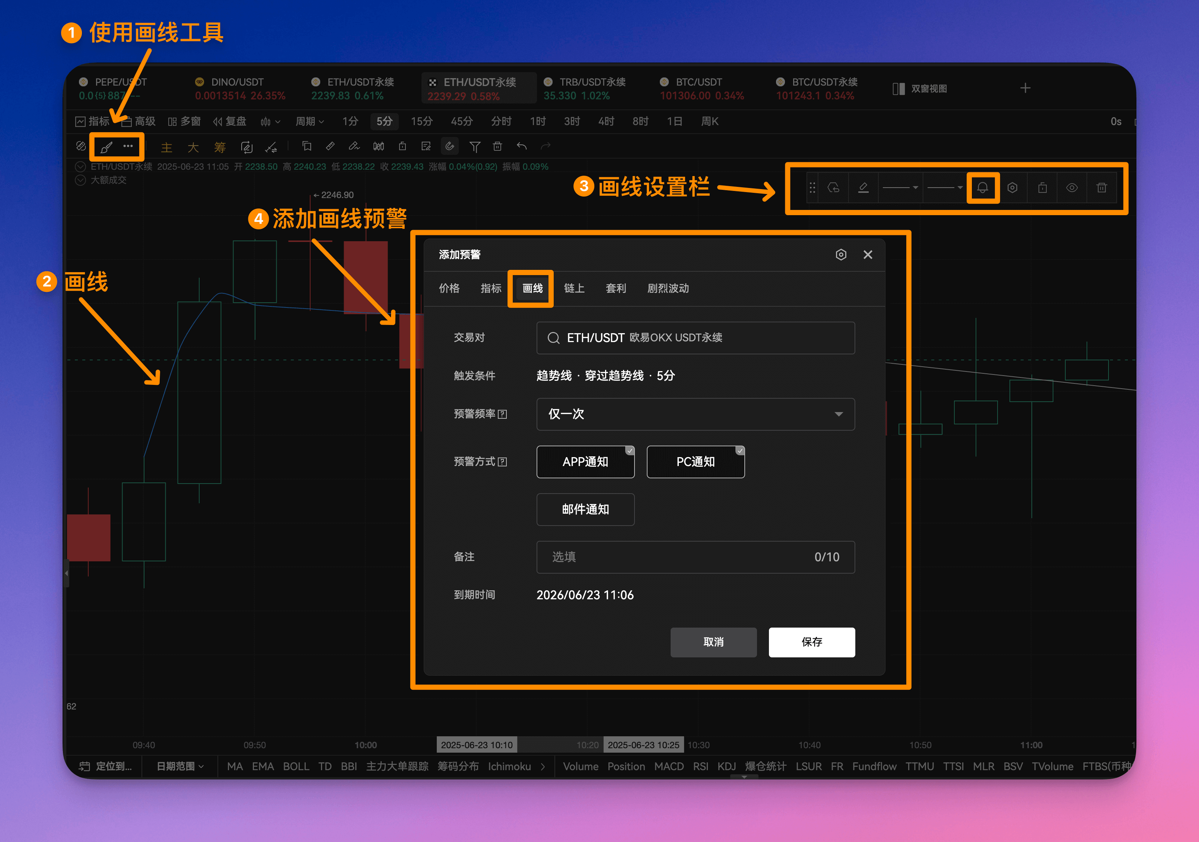Switch to the 价格 tab
This screenshot has width=1199, height=842.
[x=449, y=289]
